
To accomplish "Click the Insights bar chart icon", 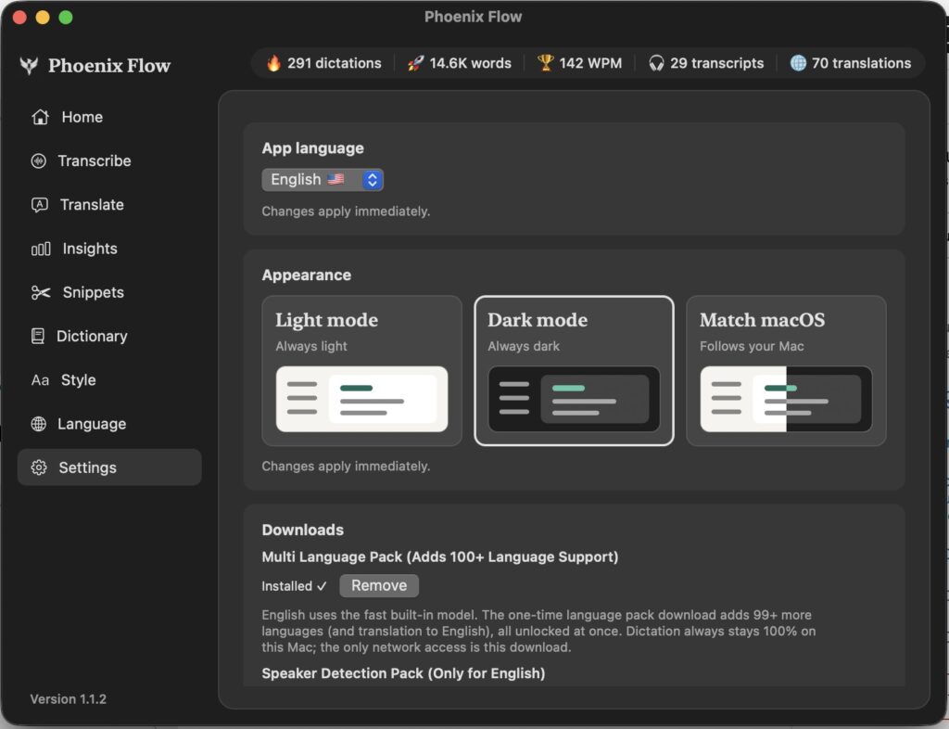I will tap(41, 249).
